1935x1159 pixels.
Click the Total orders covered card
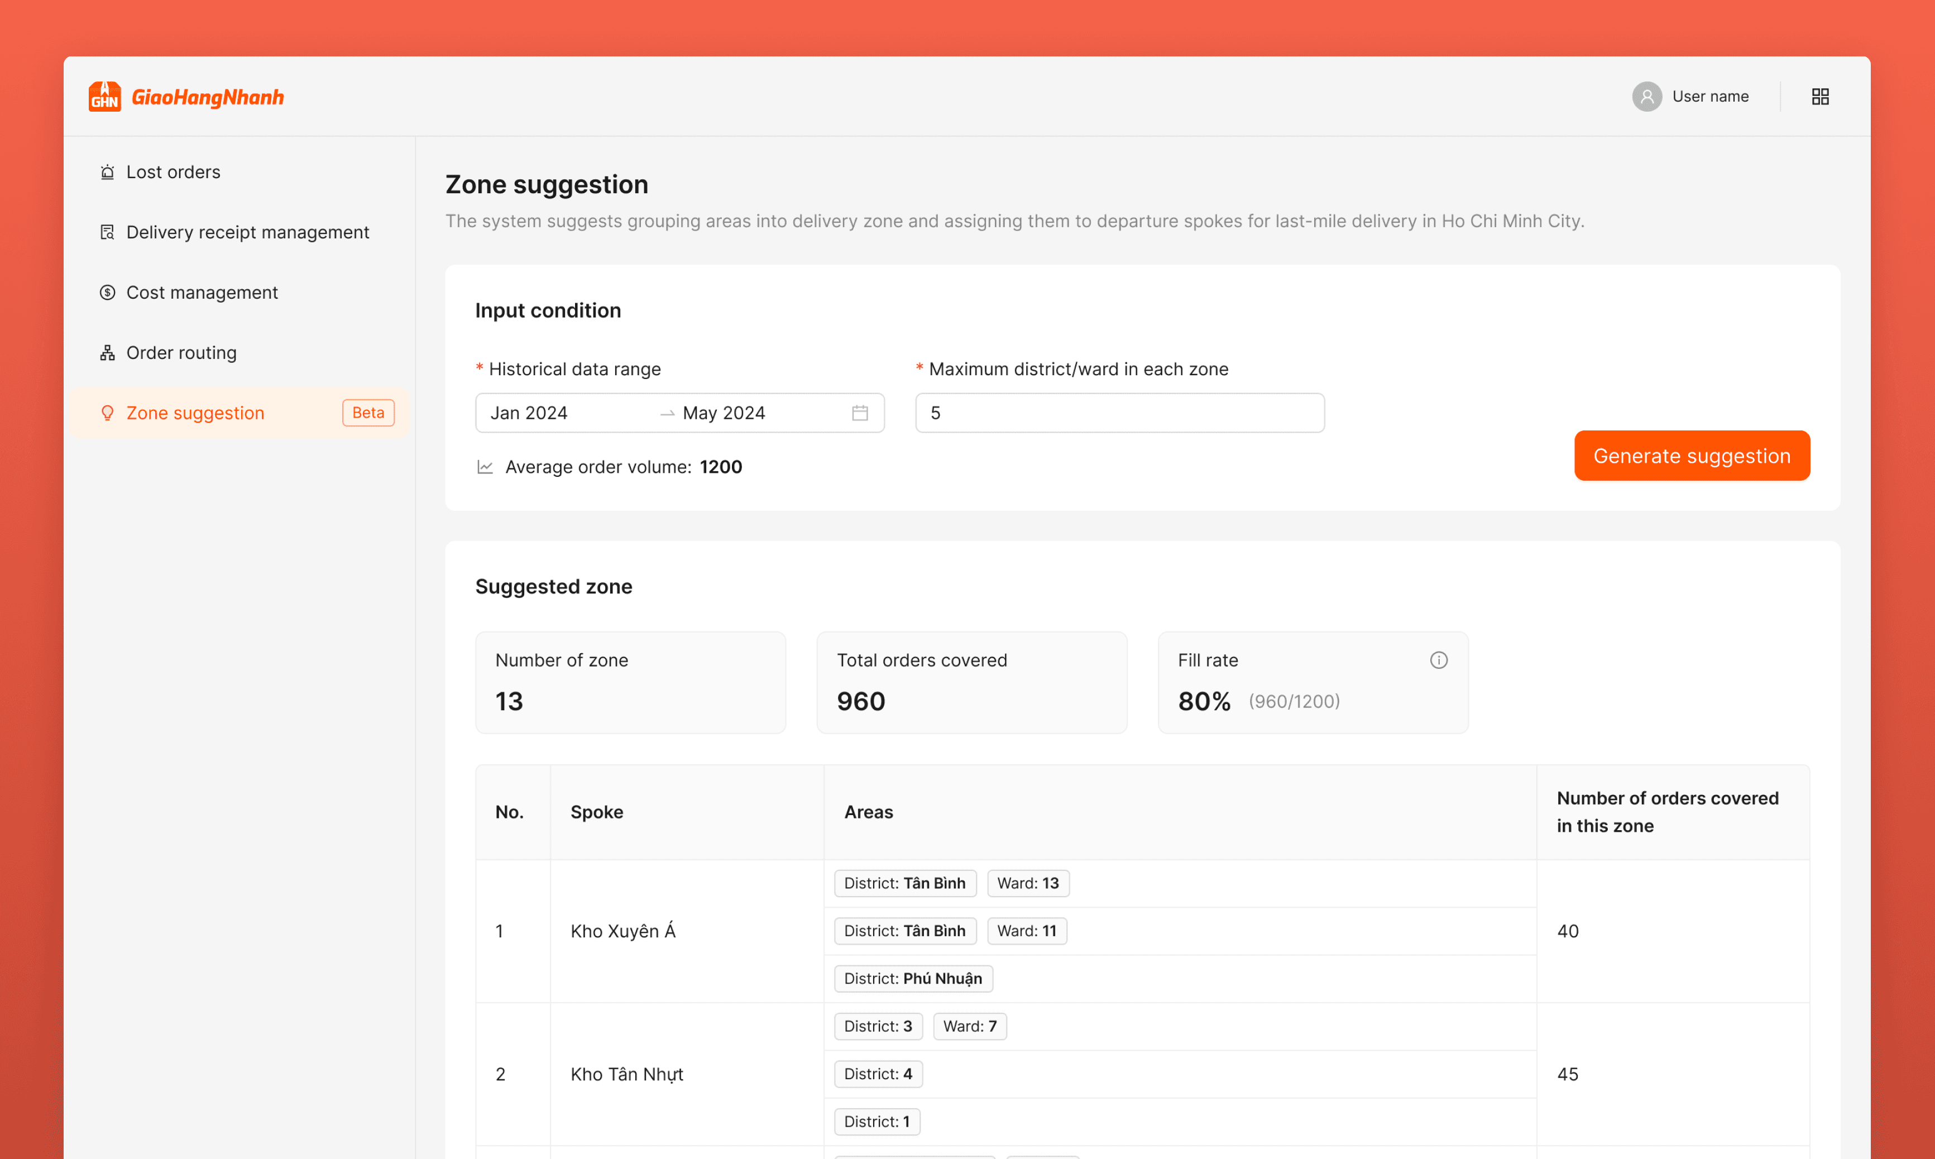(x=971, y=683)
